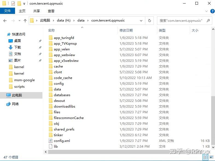Select the app_velen folder icon
Viewport: 215px width, 161px height.
[x=51, y=49]
